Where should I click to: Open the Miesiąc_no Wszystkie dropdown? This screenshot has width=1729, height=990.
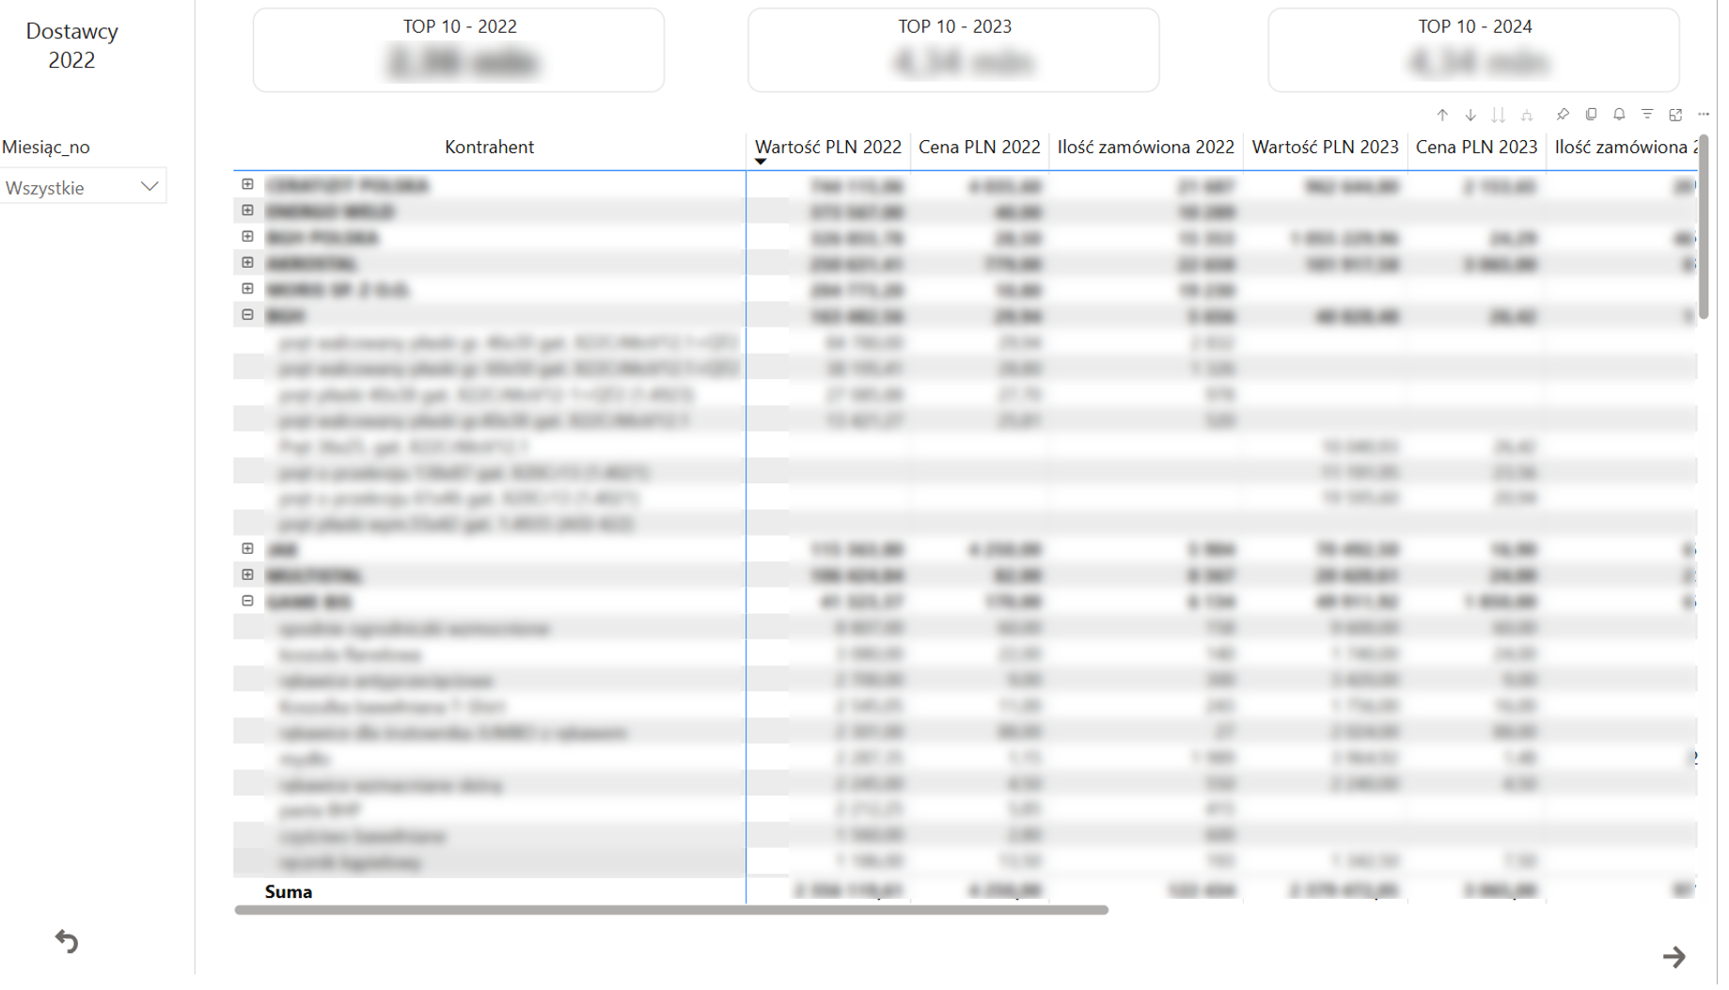(x=83, y=188)
